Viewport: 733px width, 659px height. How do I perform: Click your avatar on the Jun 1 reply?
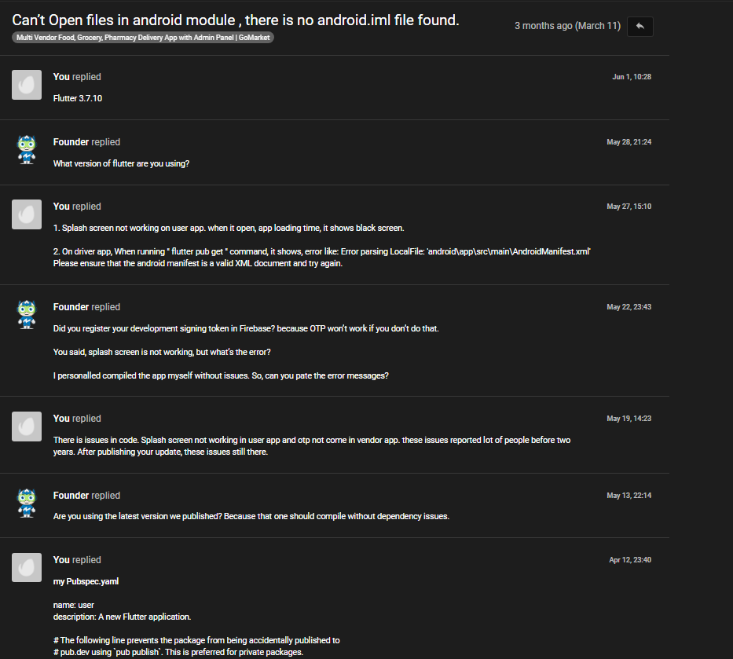point(27,85)
